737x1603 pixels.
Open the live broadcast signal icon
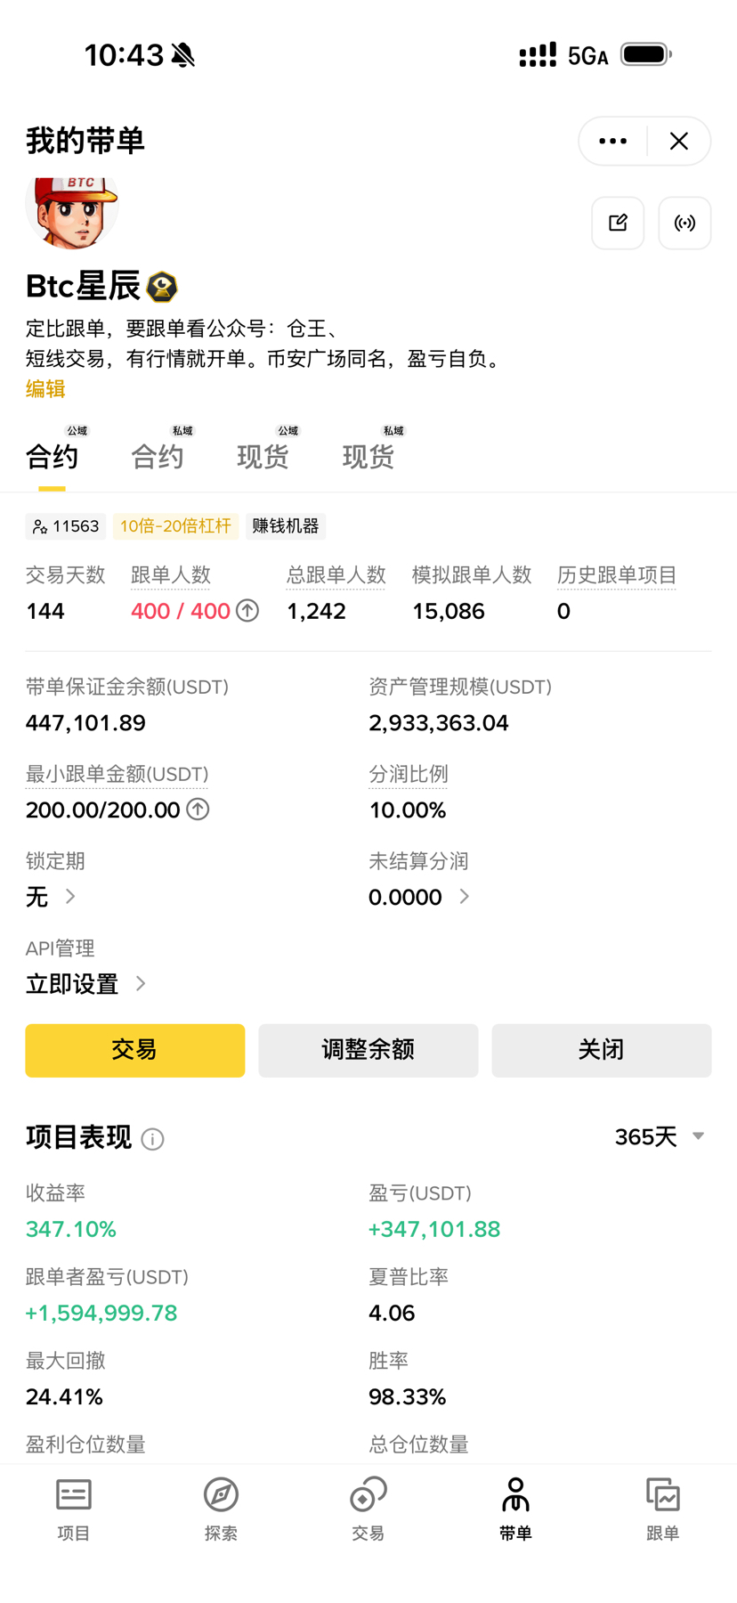pos(684,223)
